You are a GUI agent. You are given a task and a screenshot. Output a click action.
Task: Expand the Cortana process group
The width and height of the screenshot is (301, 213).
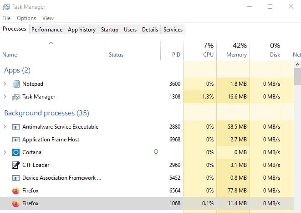click(5, 152)
